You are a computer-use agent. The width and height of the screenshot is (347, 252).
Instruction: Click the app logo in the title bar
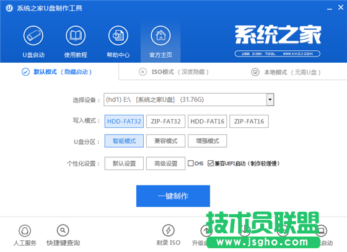(x=9, y=8)
